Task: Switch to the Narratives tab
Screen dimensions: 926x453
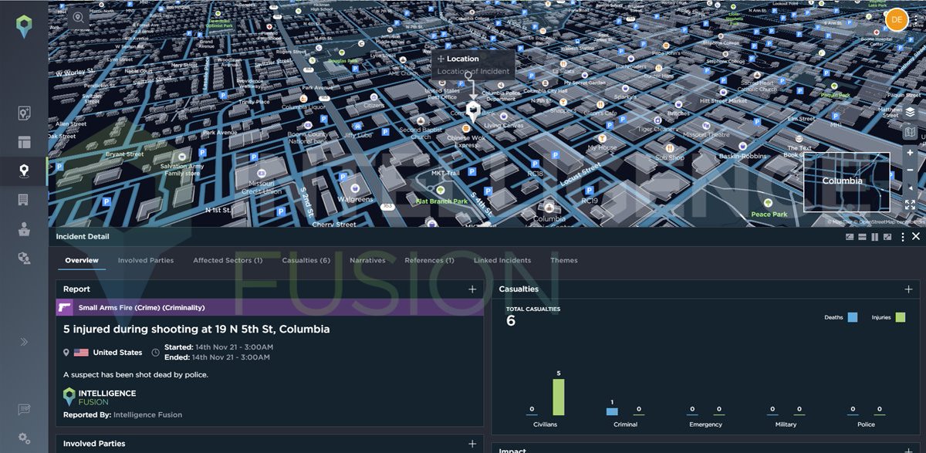Action: (367, 260)
